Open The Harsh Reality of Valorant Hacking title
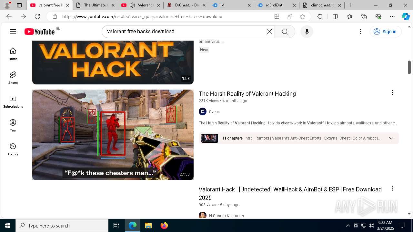The height and width of the screenshot is (232, 413). pyautogui.click(x=247, y=94)
